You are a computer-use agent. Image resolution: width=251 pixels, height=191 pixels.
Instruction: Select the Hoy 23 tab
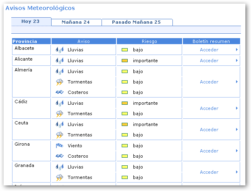tap(31, 22)
